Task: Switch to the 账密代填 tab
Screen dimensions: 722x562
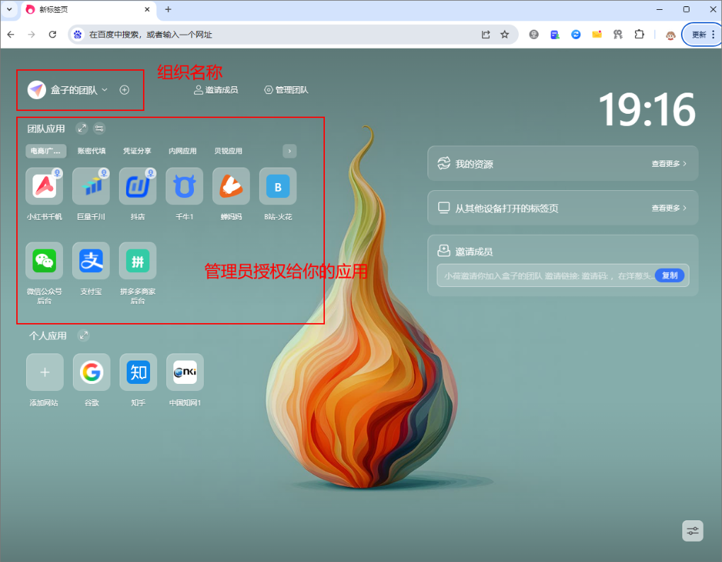Action: pyautogui.click(x=91, y=151)
